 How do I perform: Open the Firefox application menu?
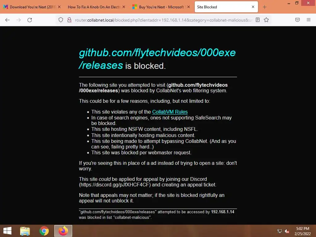[309, 20]
